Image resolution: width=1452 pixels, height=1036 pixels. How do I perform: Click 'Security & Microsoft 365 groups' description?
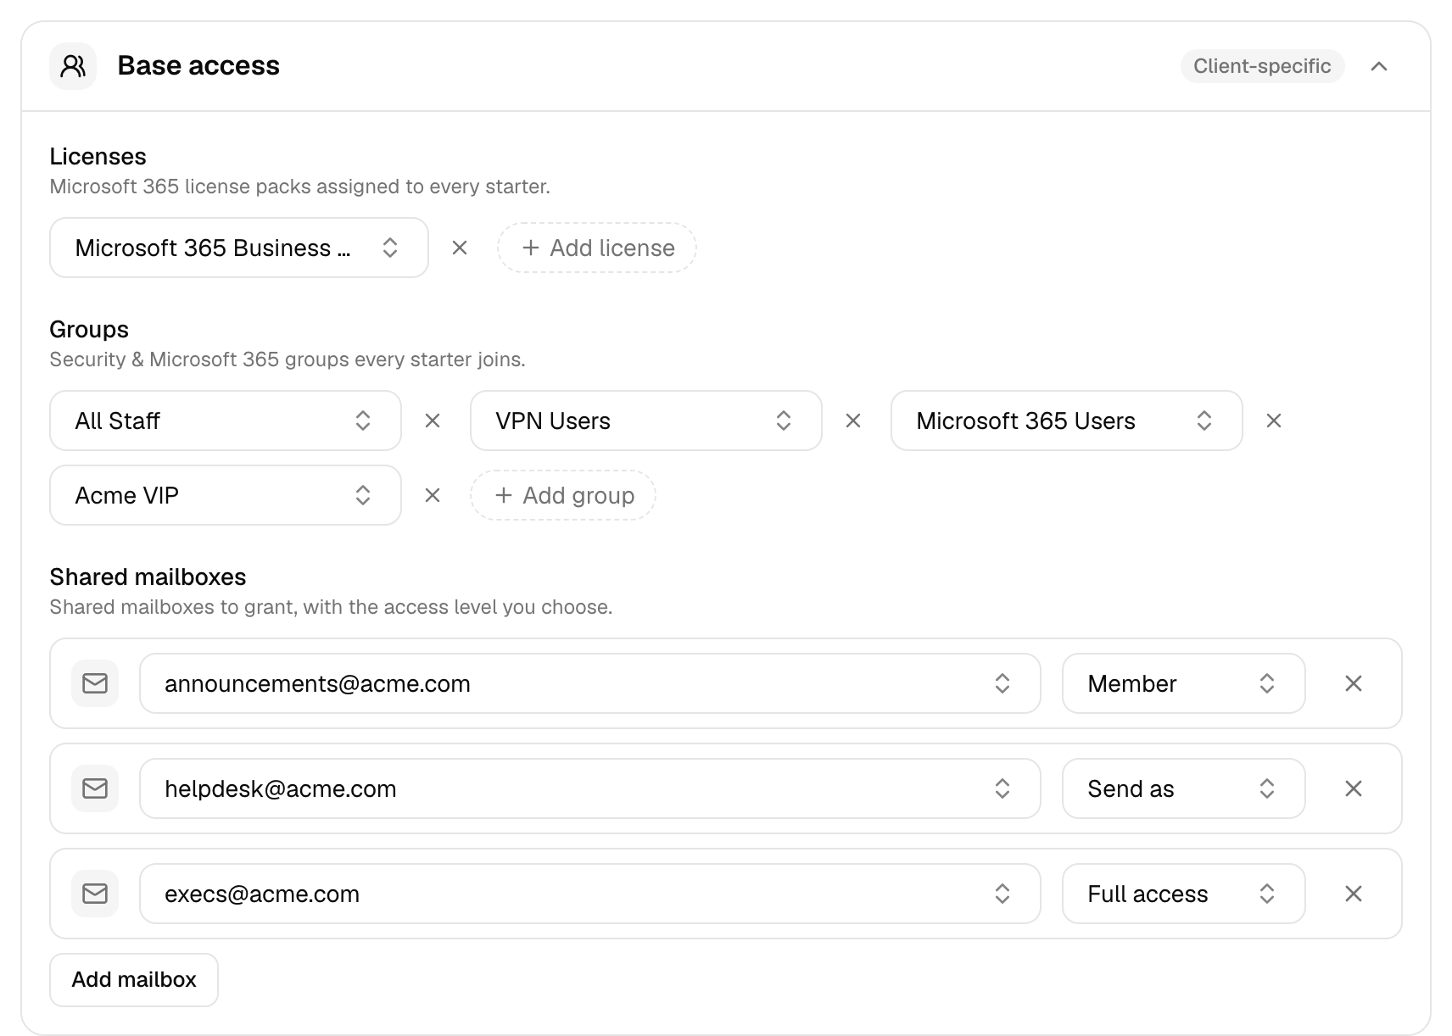[x=288, y=359]
